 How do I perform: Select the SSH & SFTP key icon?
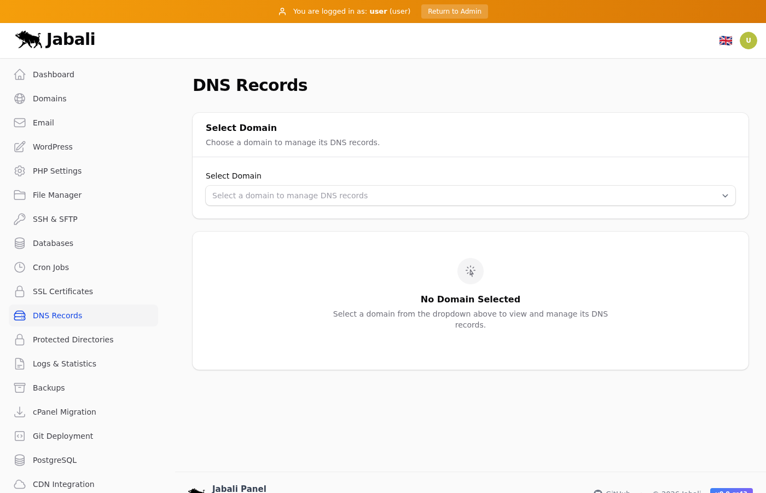click(x=20, y=219)
